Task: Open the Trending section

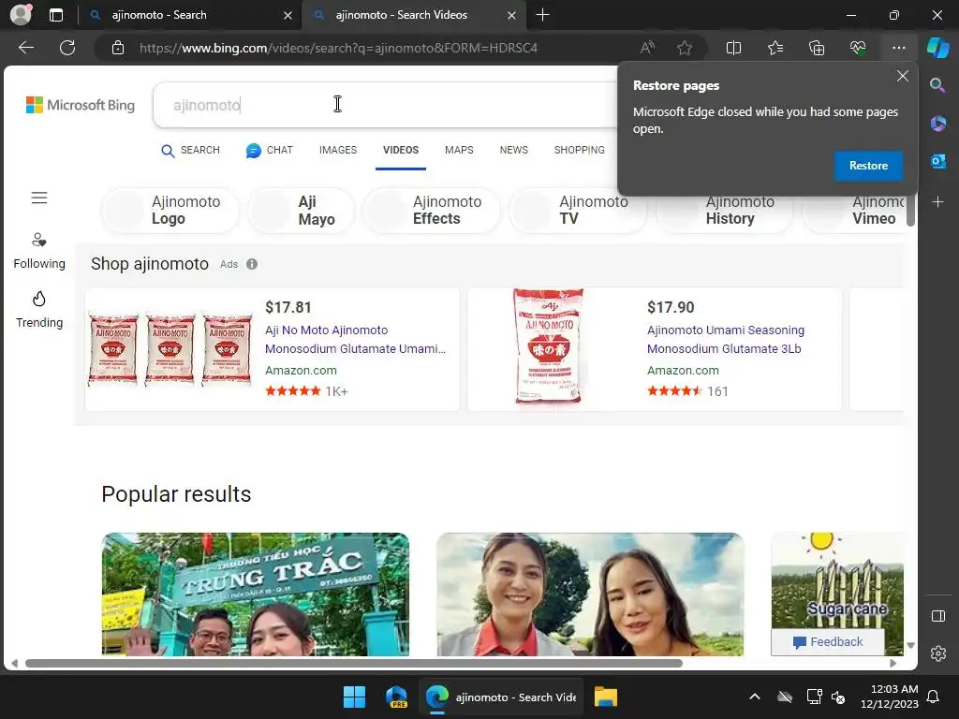Action: click(x=39, y=310)
